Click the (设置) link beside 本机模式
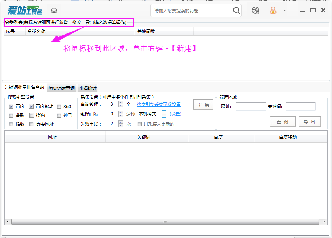 pyautogui.click(x=175, y=114)
